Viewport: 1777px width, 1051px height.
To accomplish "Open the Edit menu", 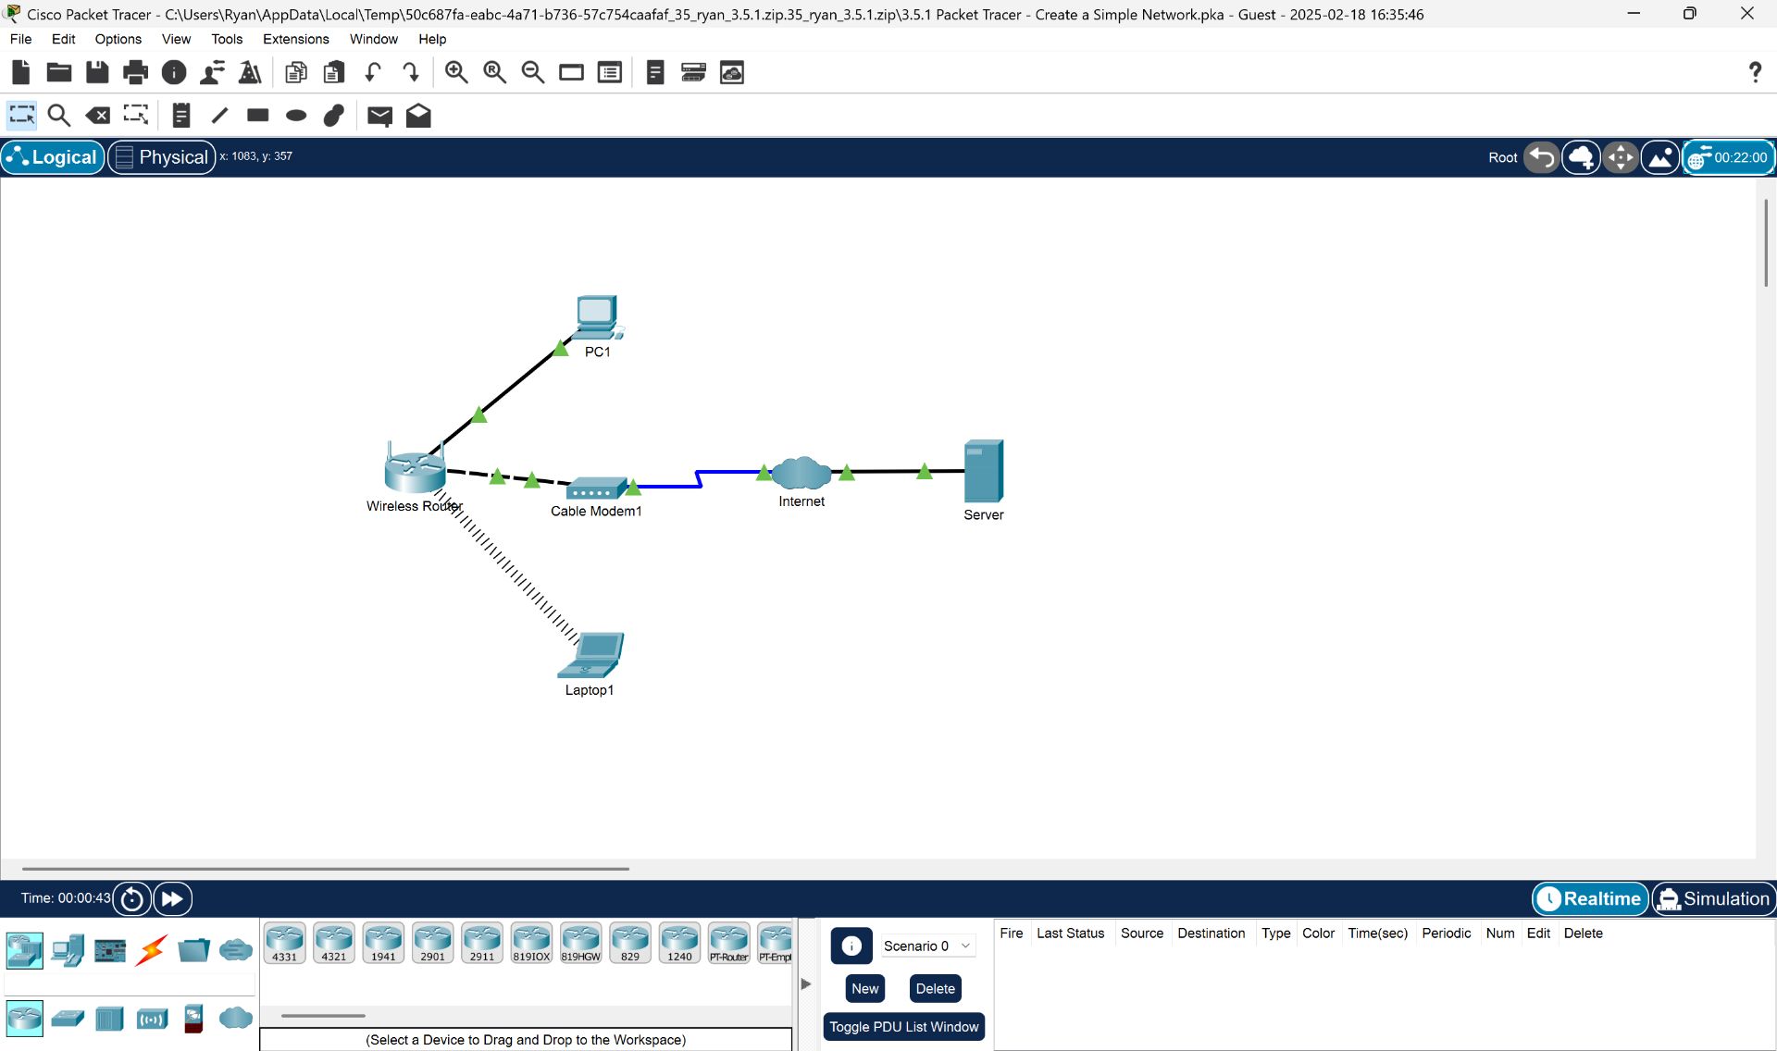I will point(64,39).
